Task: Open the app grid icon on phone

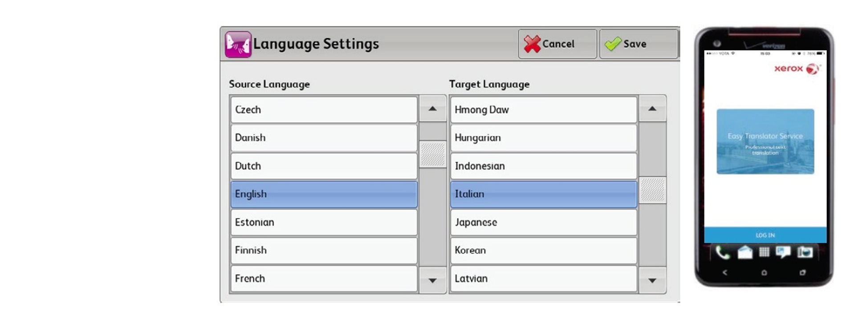Action: click(x=764, y=253)
